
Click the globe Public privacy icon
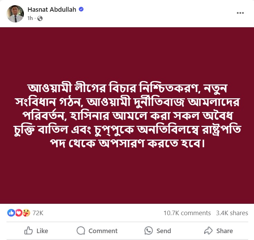40,19
